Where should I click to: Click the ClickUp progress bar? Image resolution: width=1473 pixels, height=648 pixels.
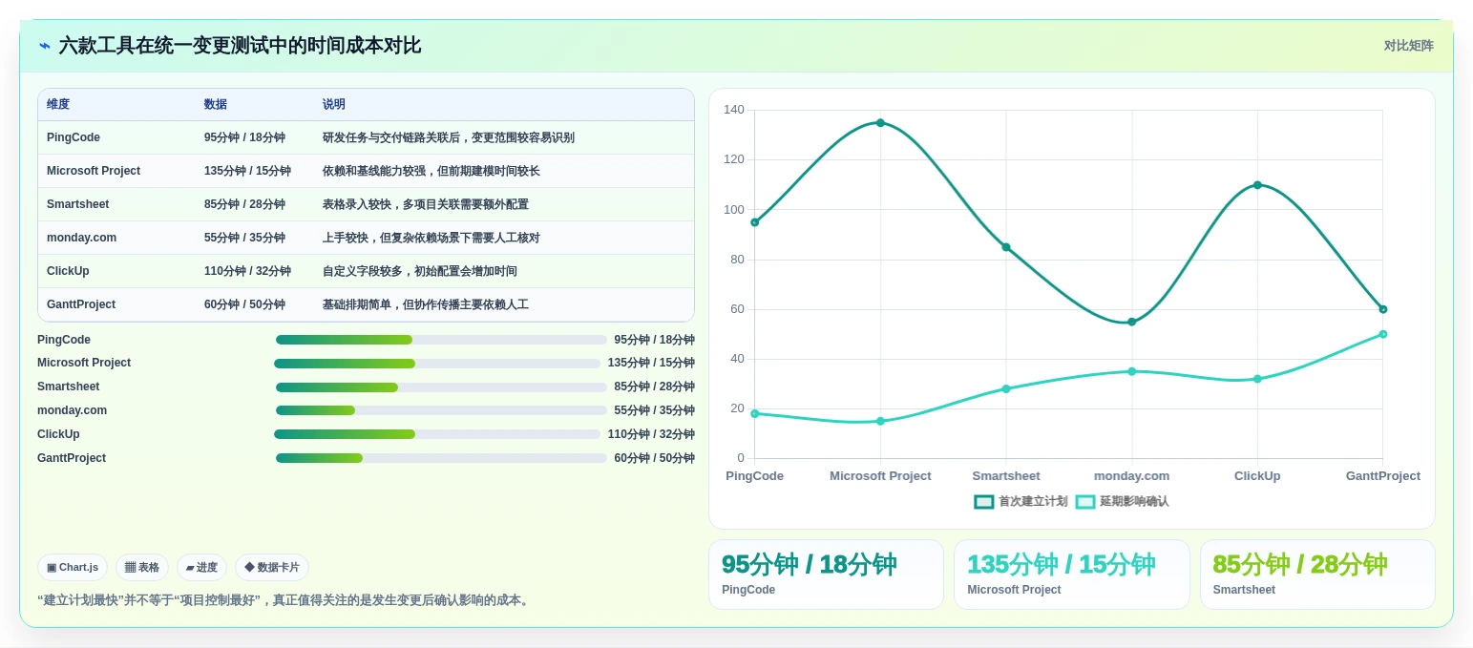tap(437, 434)
